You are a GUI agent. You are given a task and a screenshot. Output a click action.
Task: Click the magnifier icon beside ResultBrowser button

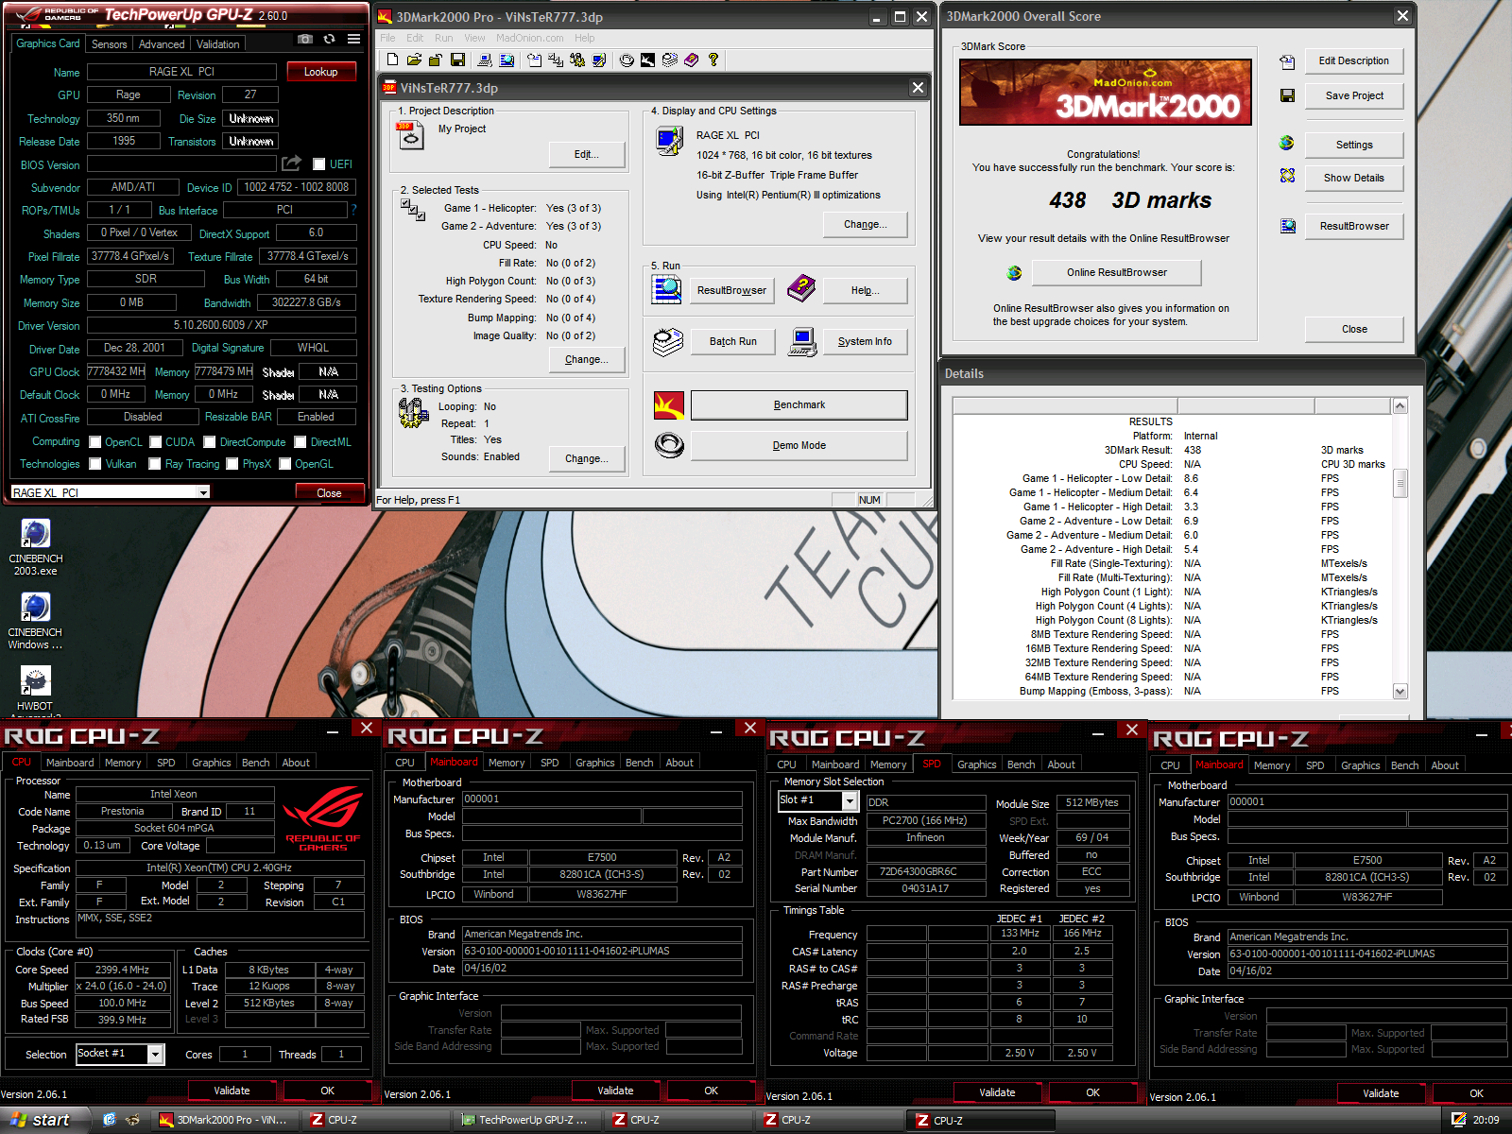pos(667,289)
